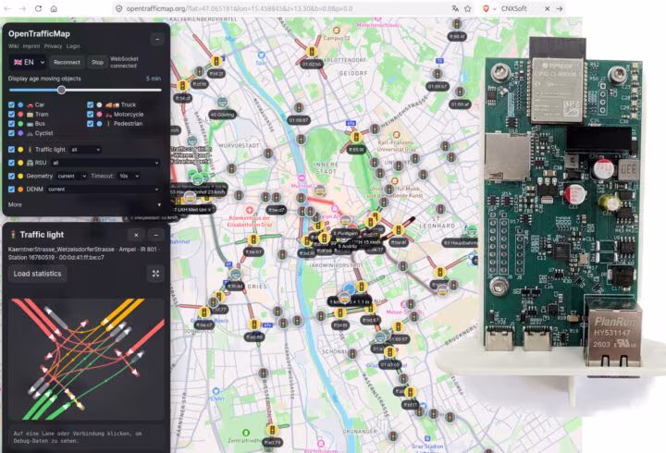Viewport: 666px width, 453px height.
Task: Disable the Traffic light layer checkbox
Action: tap(11, 150)
